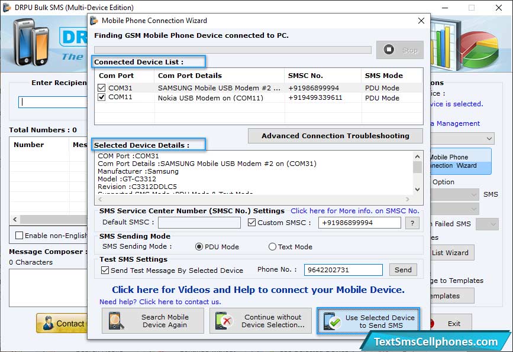Click the horizontal scrollbar left arrow in device details
The height and width of the screenshot is (352, 513).
[x=100, y=199]
